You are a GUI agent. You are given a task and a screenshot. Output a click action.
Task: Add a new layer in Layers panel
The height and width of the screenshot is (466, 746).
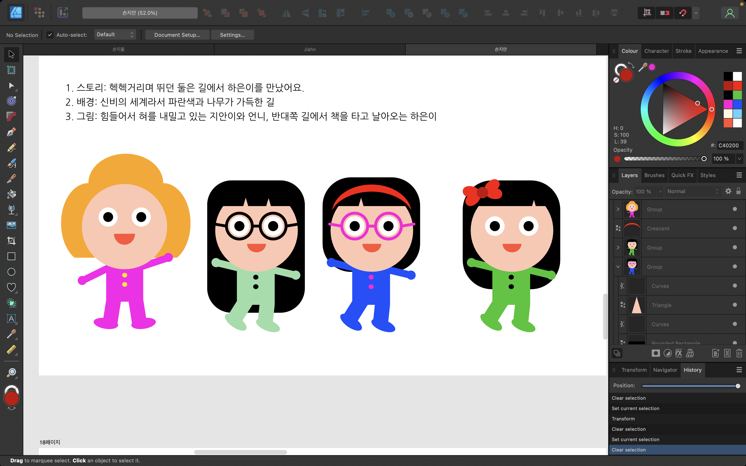(x=716, y=353)
